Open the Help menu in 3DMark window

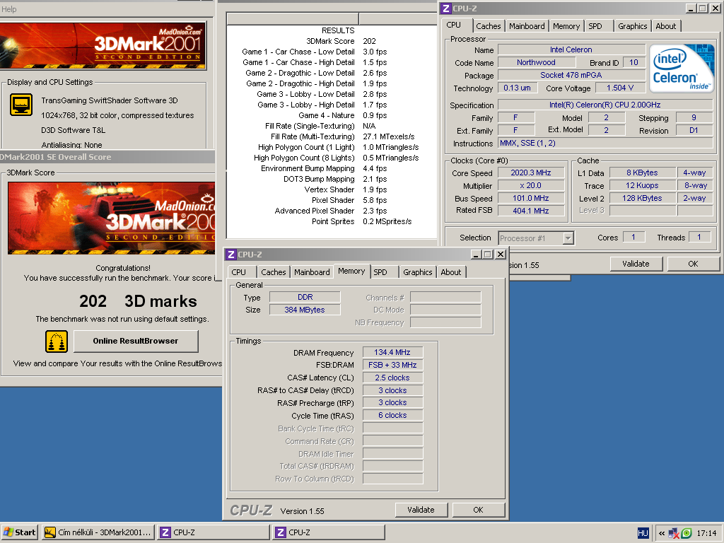(8, 9)
